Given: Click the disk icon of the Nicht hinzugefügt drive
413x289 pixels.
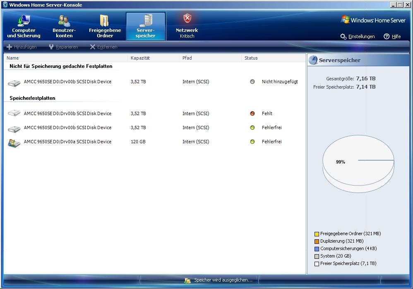Looking at the screenshot, I should 14,83.
